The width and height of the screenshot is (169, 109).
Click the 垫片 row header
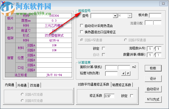pos(10,28)
